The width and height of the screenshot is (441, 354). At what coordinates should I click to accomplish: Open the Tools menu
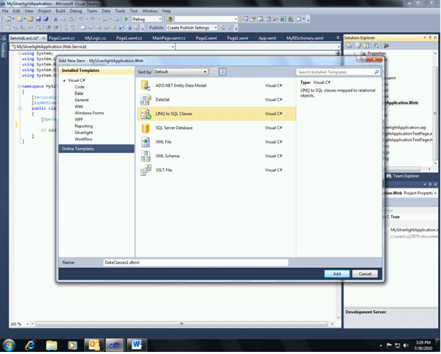pos(120,11)
